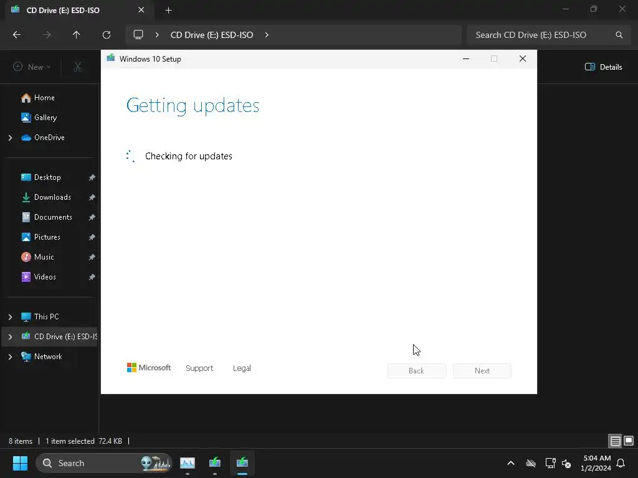Image resolution: width=638 pixels, height=478 pixels.
Task: Click the pin icon next to Pictures
Action: [92, 237]
